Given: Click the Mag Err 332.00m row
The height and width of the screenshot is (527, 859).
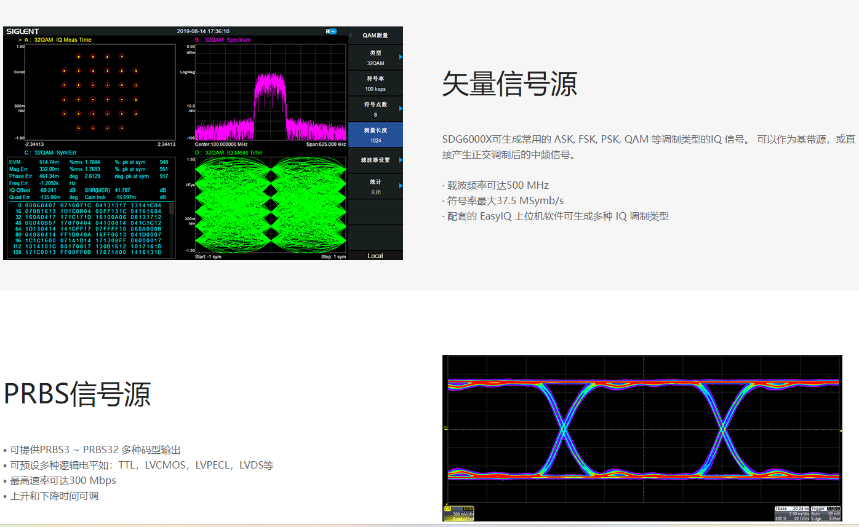Looking at the screenshot, I should (x=89, y=169).
